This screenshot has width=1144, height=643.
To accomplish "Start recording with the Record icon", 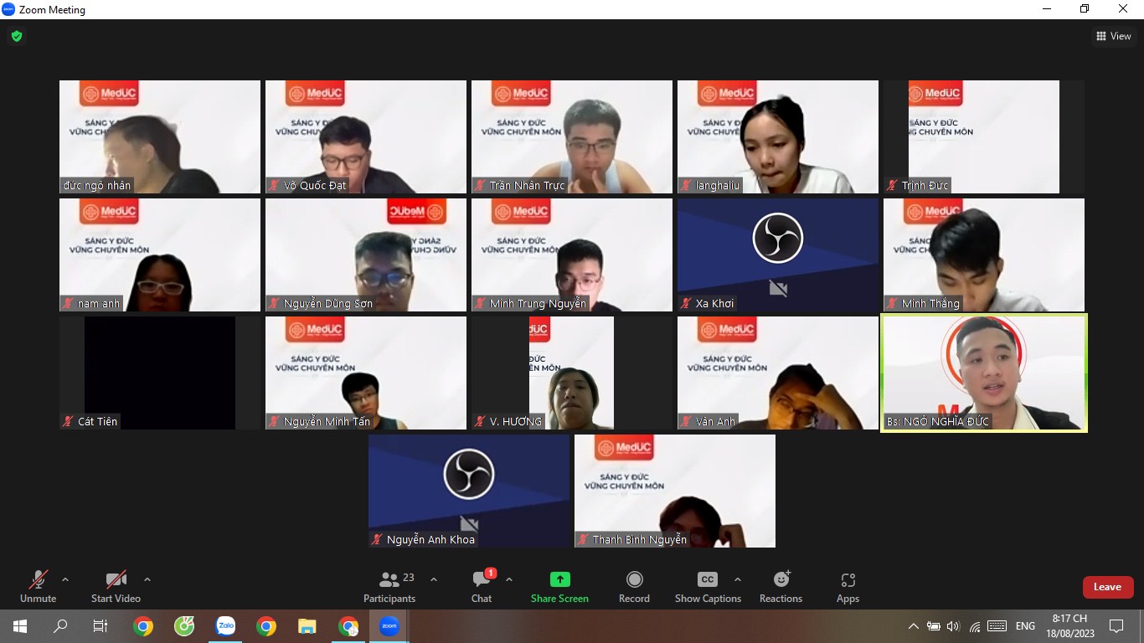I will click(634, 579).
